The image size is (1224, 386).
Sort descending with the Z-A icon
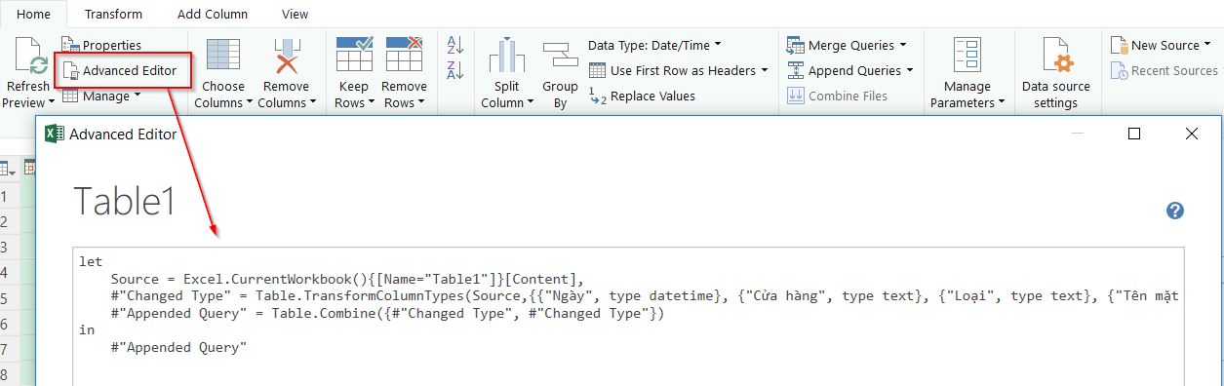point(454,70)
